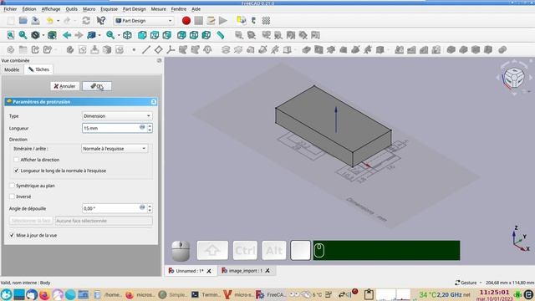
Task: Click the grid icon in top toolbar
Action: coord(266,20)
